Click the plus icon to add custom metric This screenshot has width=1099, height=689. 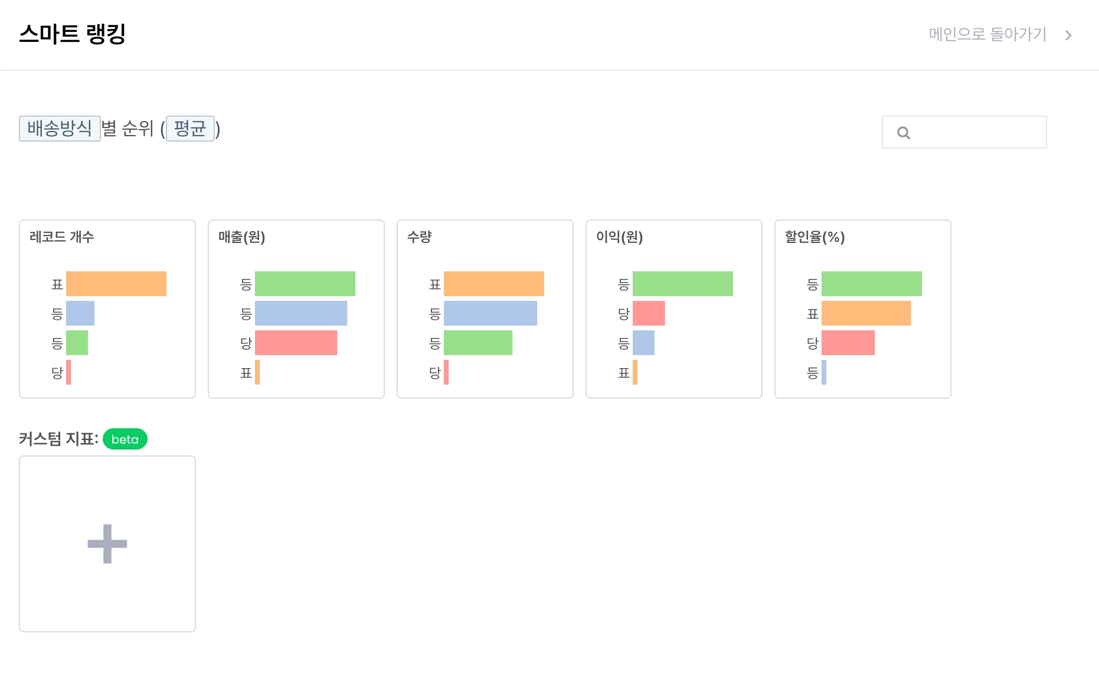pos(107,543)
